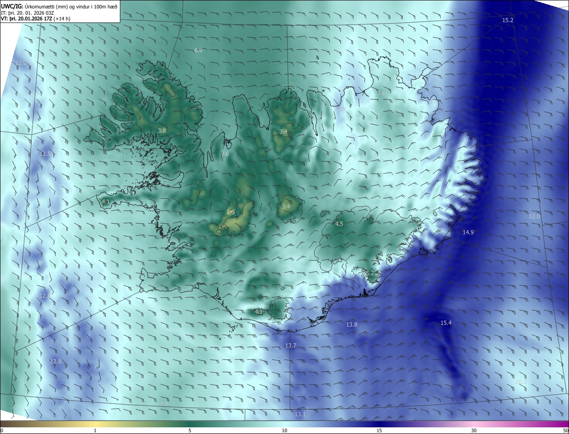Click the 5.2 value label
This screenshot has height=434, width=569.
click(370, 273)
